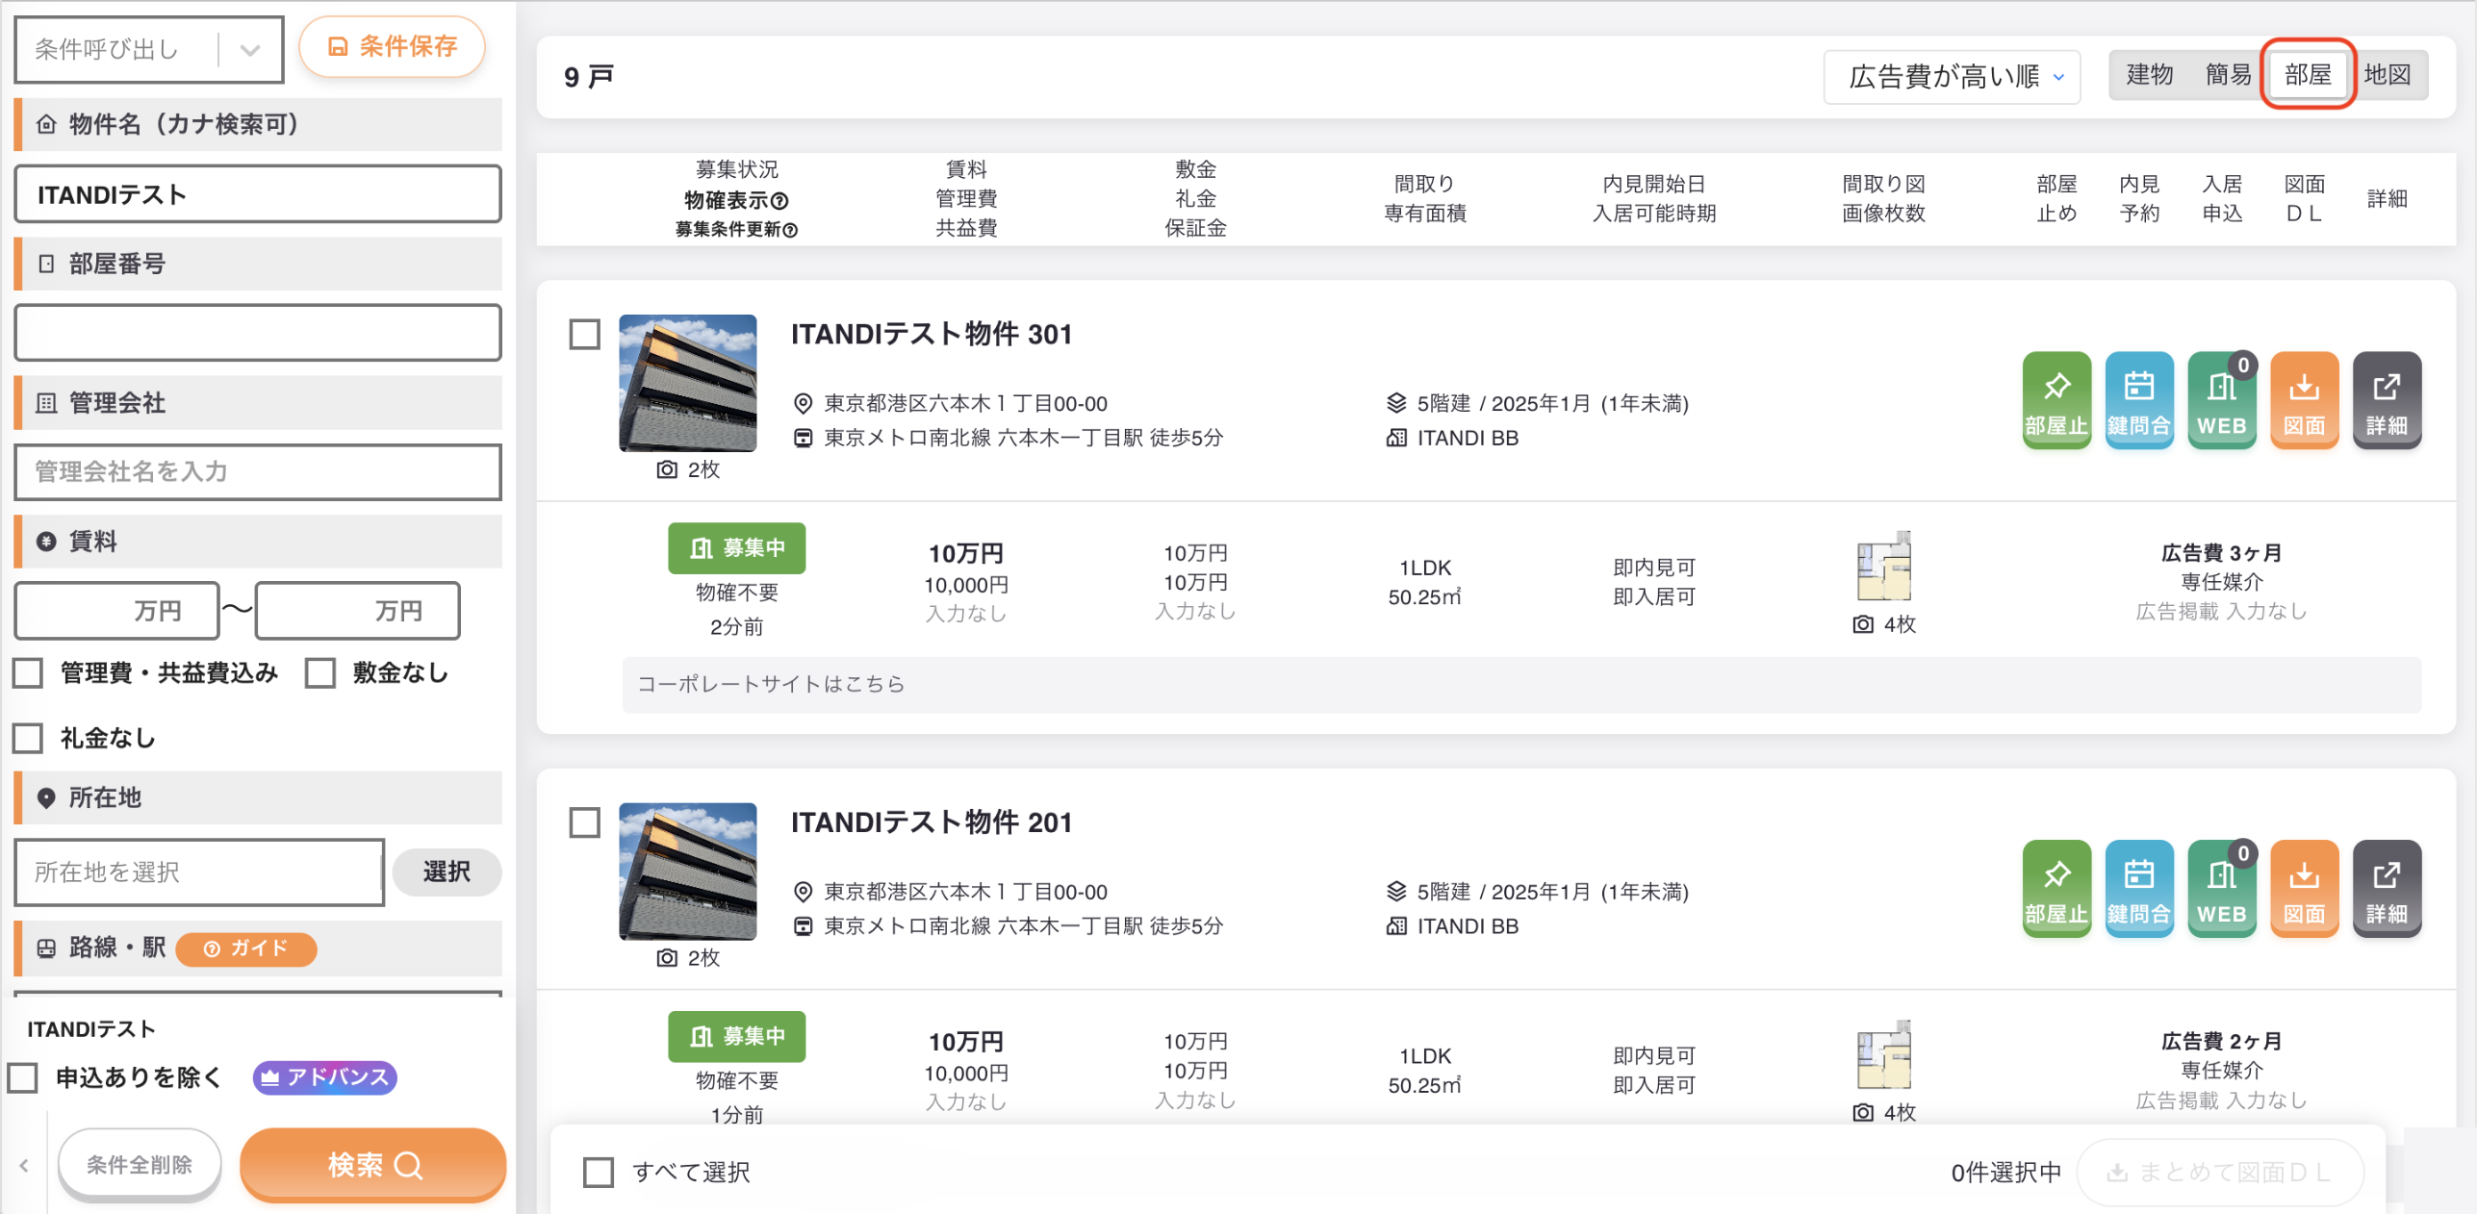Open 広告費が高い順 sort dropdown
The height and width of the screenshot is (1214, 2477).
pyautogui.click(x=1952, y=76)
